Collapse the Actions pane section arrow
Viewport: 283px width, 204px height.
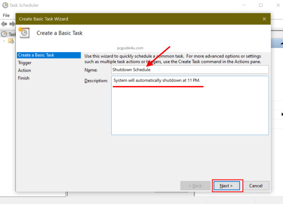[x=281, y=44]
